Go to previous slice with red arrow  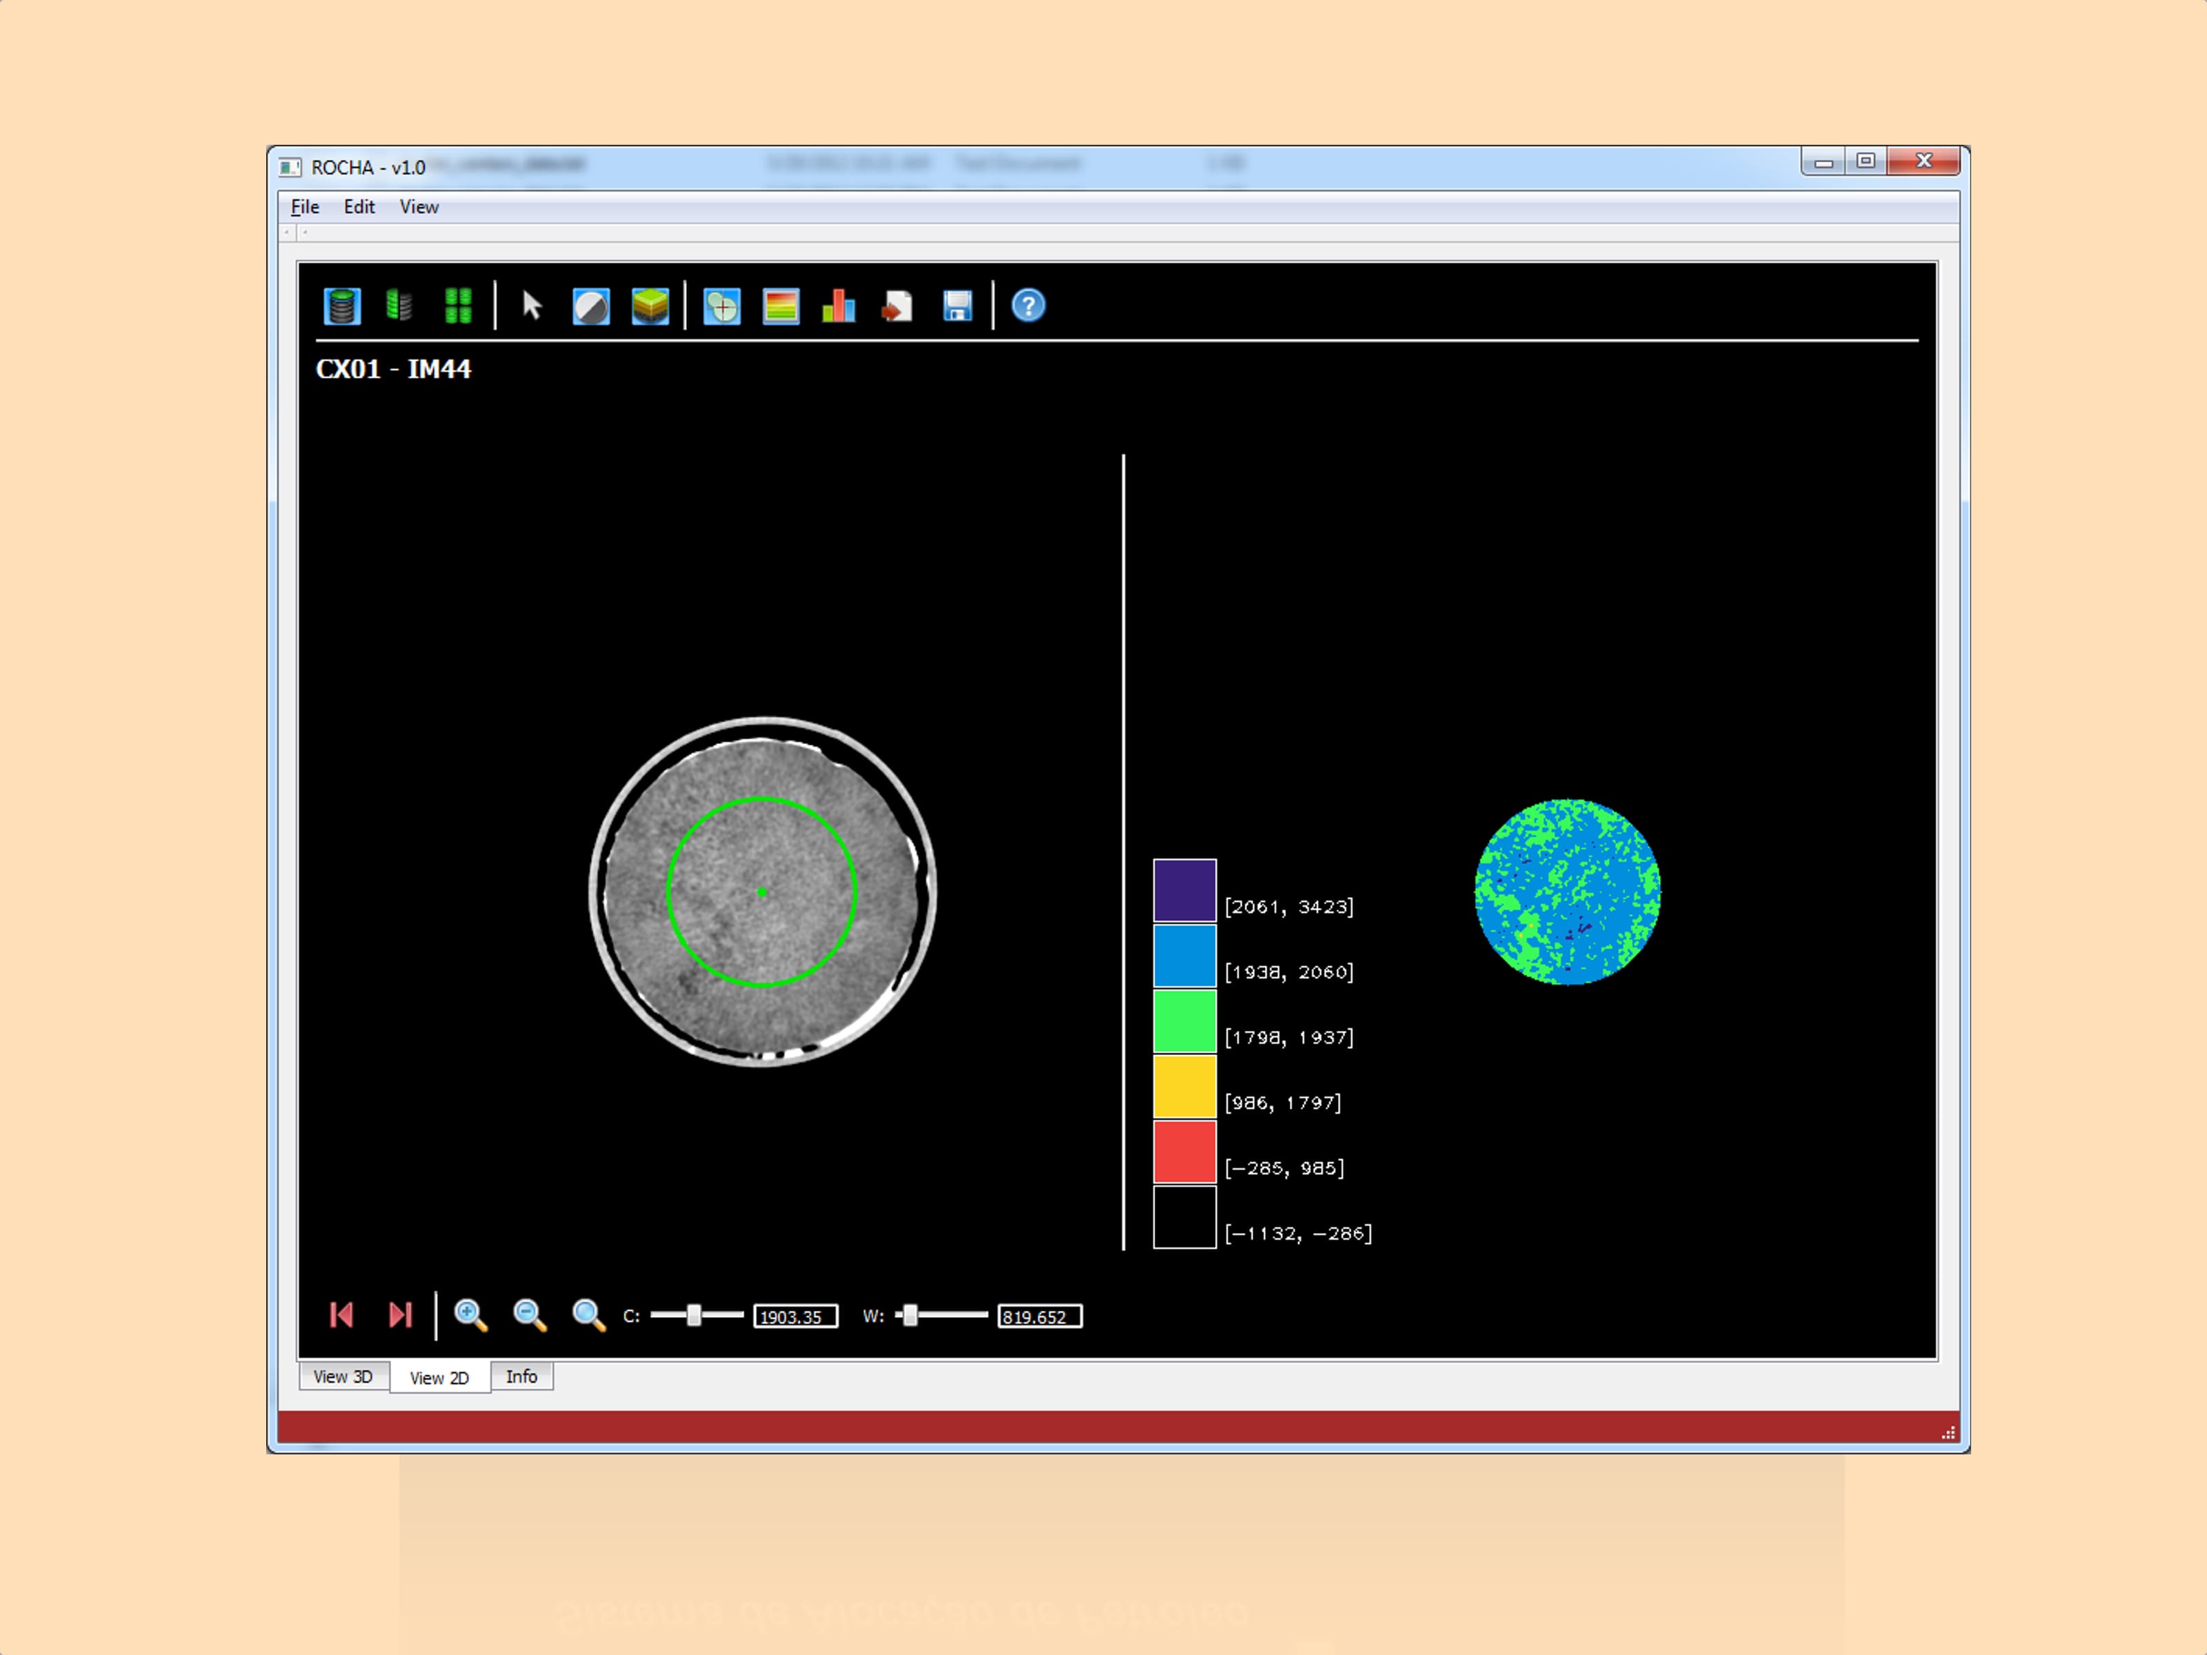tap(341, 1315)
